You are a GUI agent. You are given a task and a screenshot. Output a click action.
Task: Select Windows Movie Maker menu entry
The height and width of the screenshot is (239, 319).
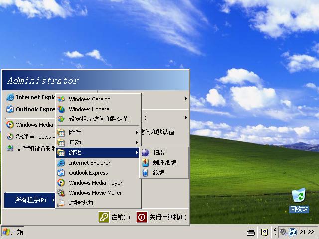click(x=99, y=193)
